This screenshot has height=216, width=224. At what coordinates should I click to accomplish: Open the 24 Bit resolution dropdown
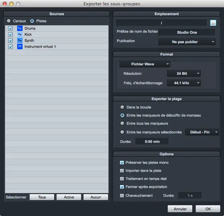pyautogui.click(x=184, y=73)
